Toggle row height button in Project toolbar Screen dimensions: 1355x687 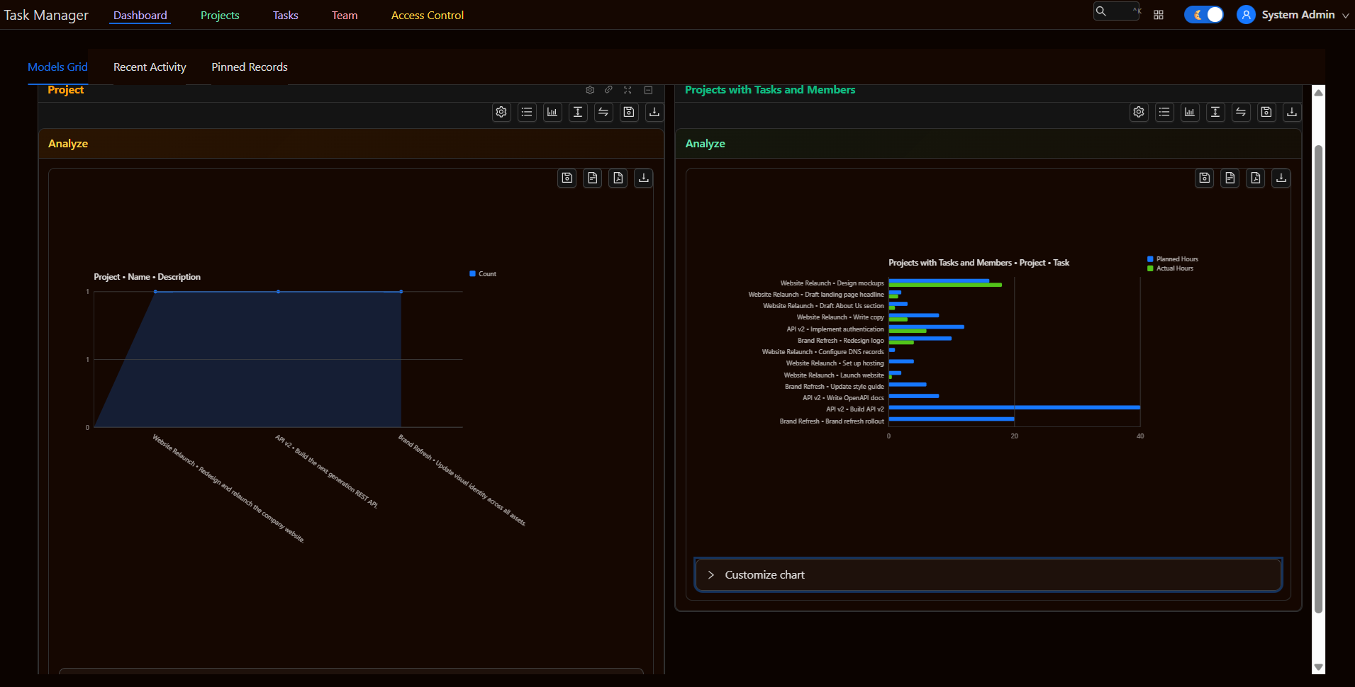click(x=578, y=112)
